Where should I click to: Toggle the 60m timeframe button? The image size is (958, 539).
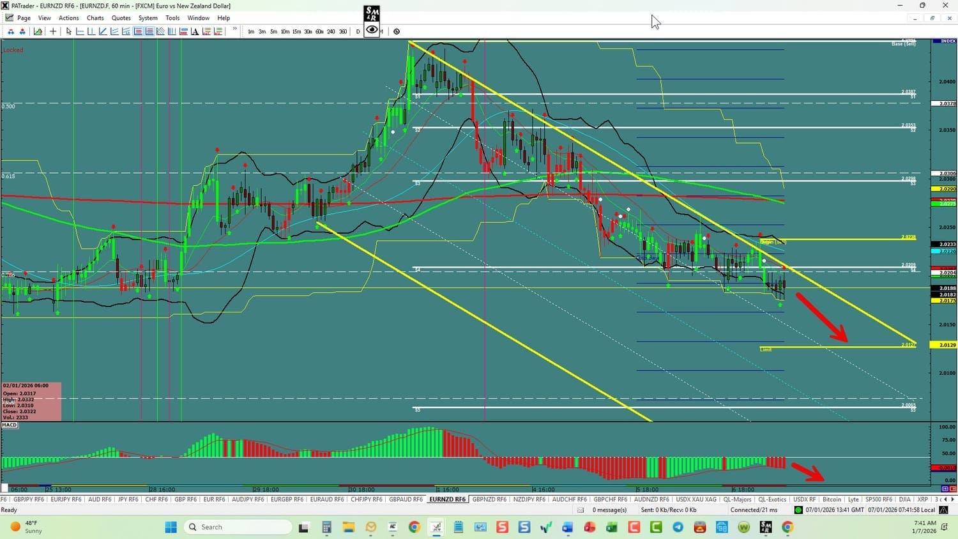click(319, 31)
